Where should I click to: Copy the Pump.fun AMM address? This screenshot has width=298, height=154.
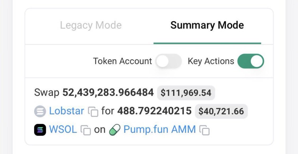(204, 130)
